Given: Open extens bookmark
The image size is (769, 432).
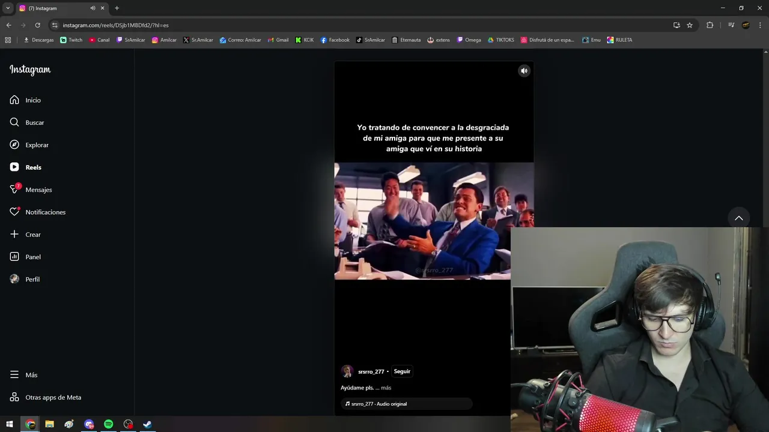Looking at the screenshot, I should pyautogui.click(x=439, y=40).
